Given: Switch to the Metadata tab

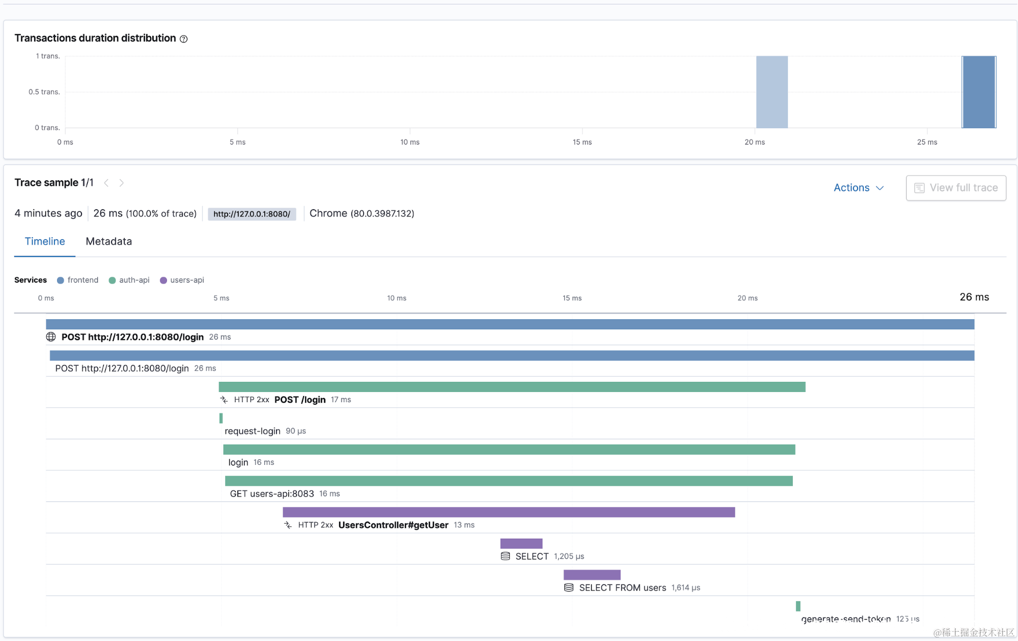Looking at the screenshot, I should [108, 241].
